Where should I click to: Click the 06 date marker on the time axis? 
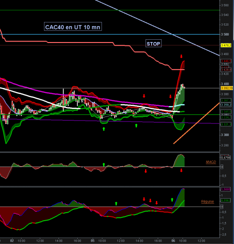173,241
